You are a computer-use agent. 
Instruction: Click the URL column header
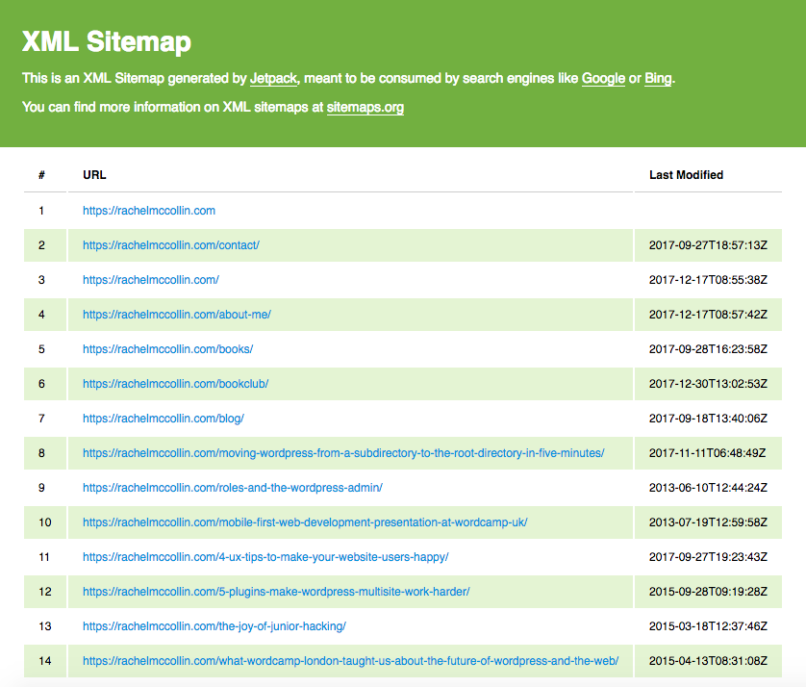point(94,175)
